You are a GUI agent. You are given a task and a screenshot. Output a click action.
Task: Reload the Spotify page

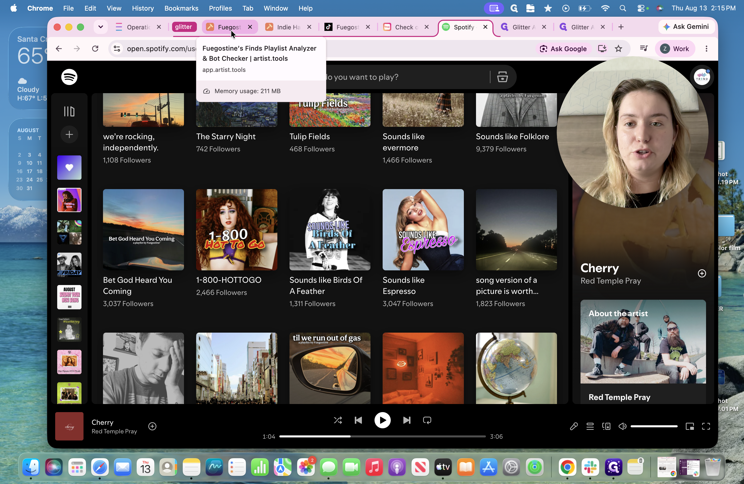click(x=95, y=48)
